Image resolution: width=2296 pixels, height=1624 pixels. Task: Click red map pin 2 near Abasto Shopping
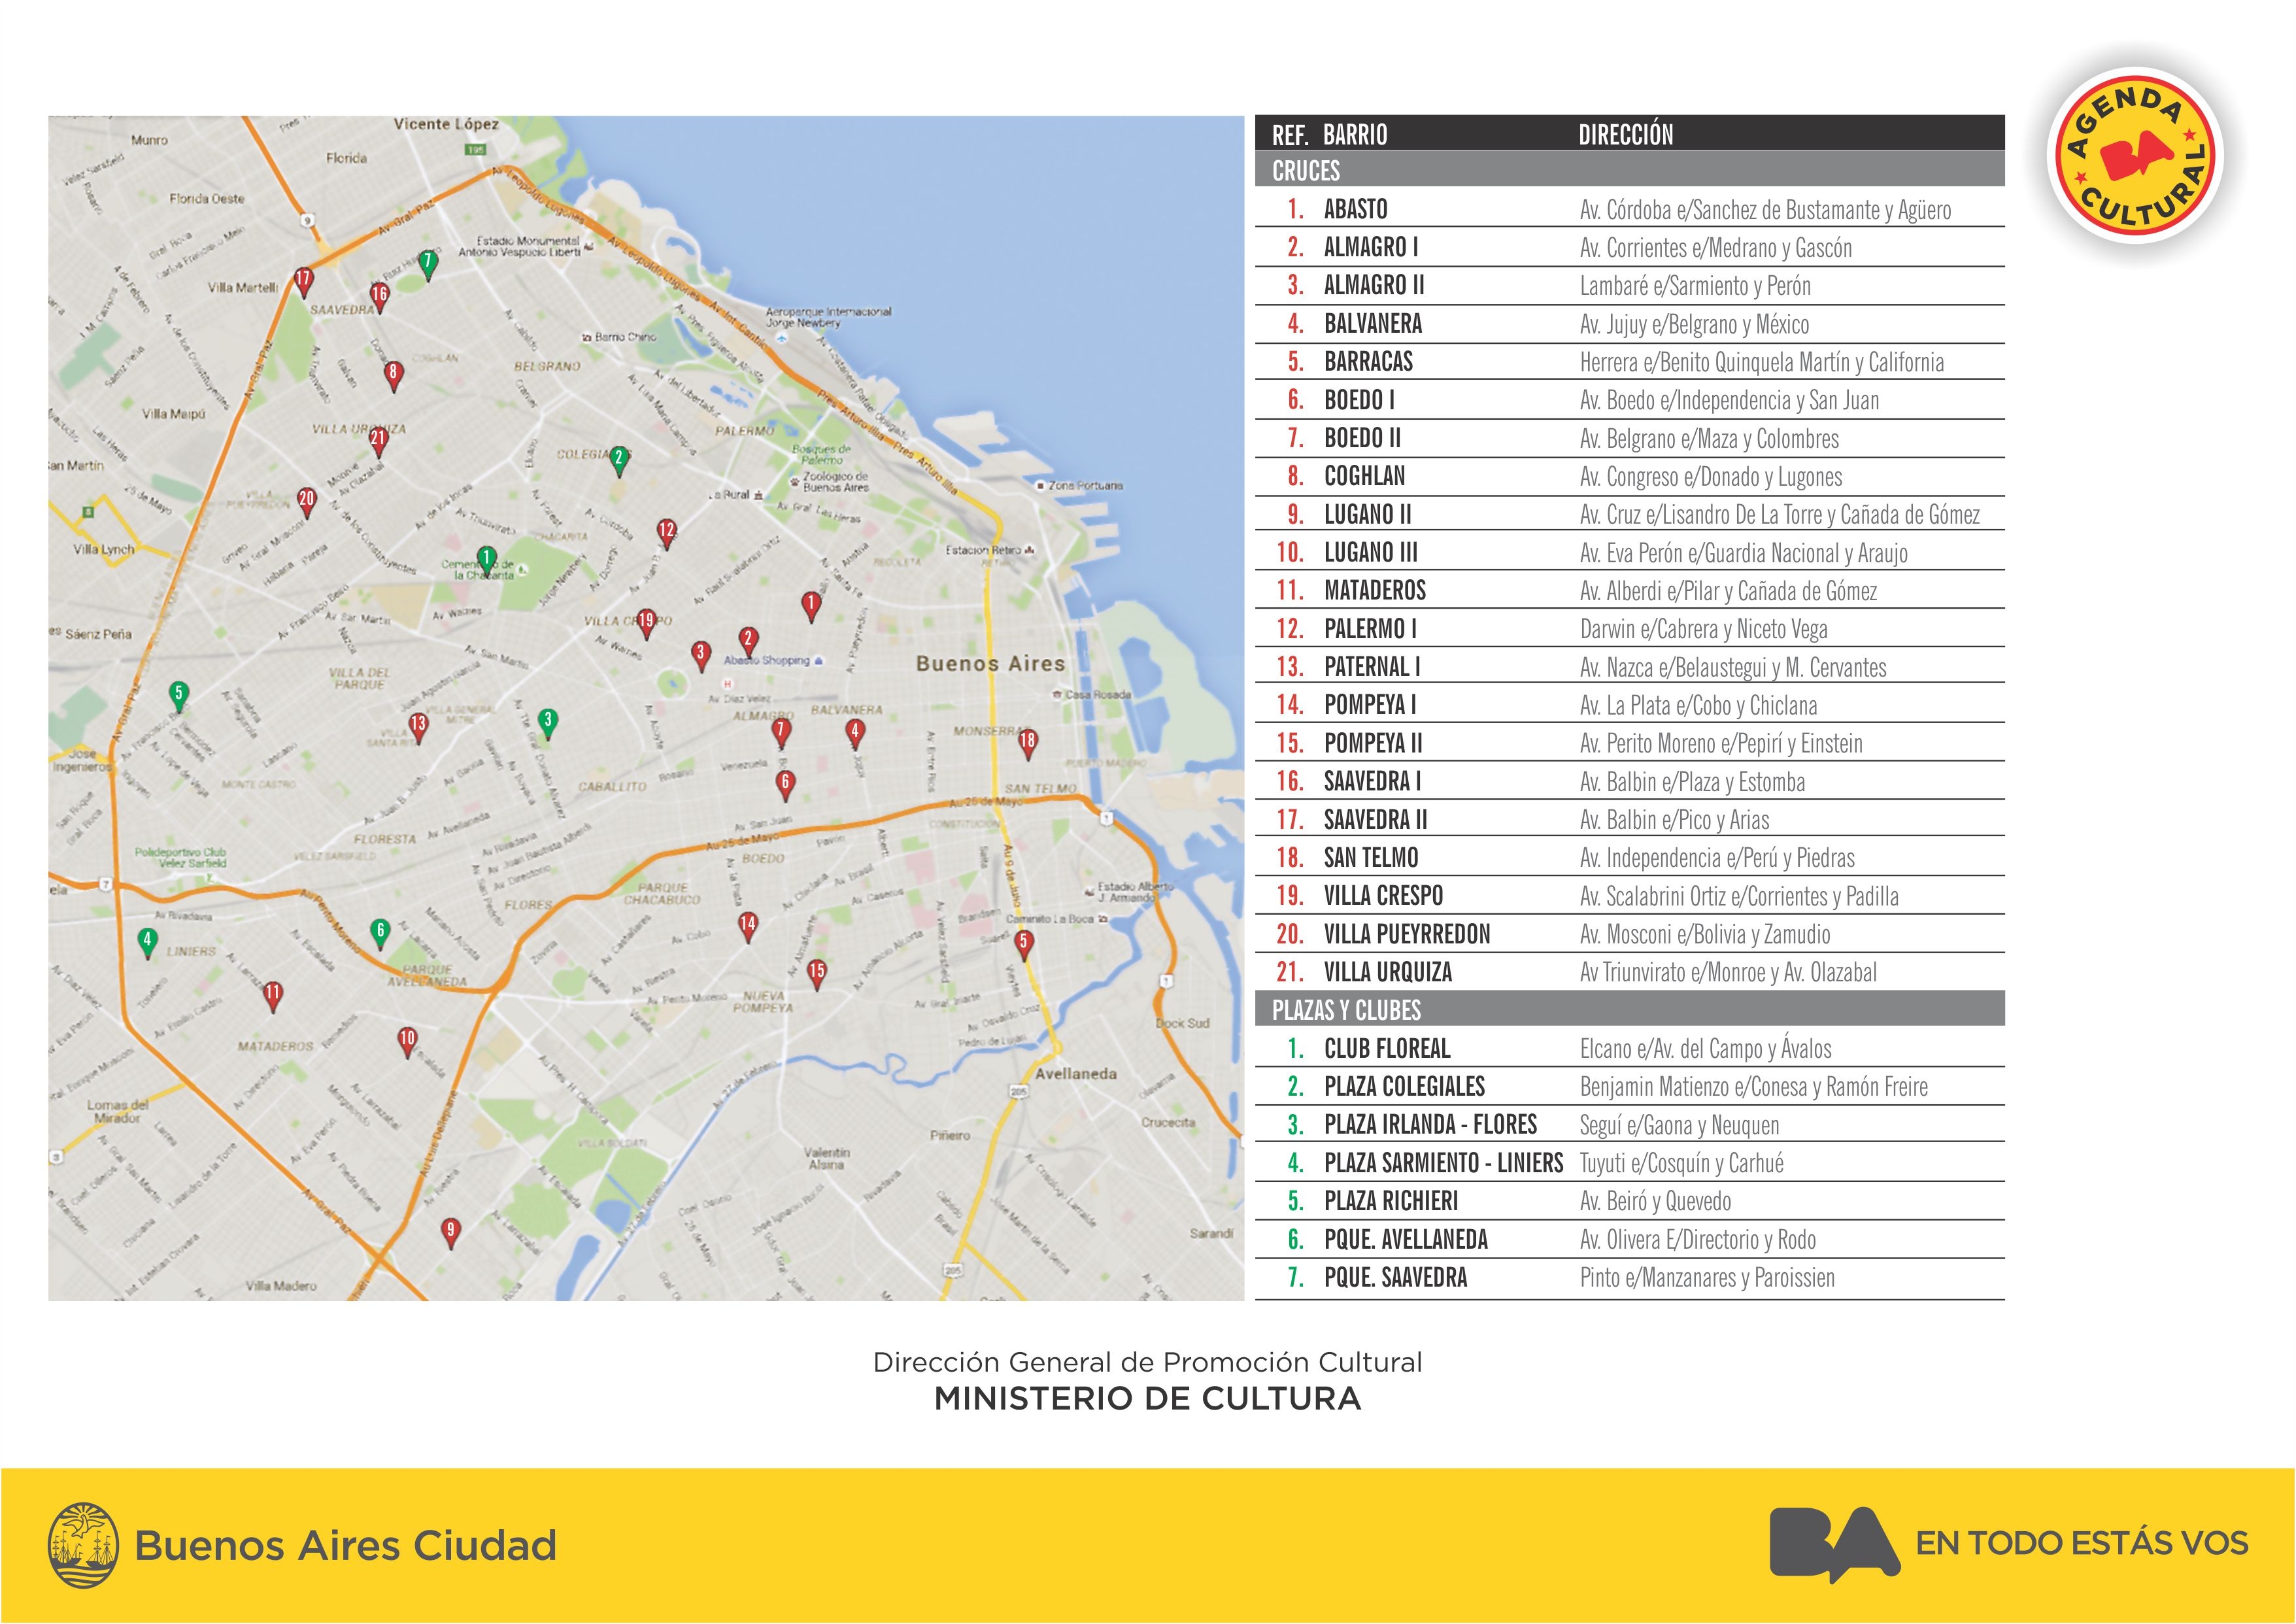748,641
